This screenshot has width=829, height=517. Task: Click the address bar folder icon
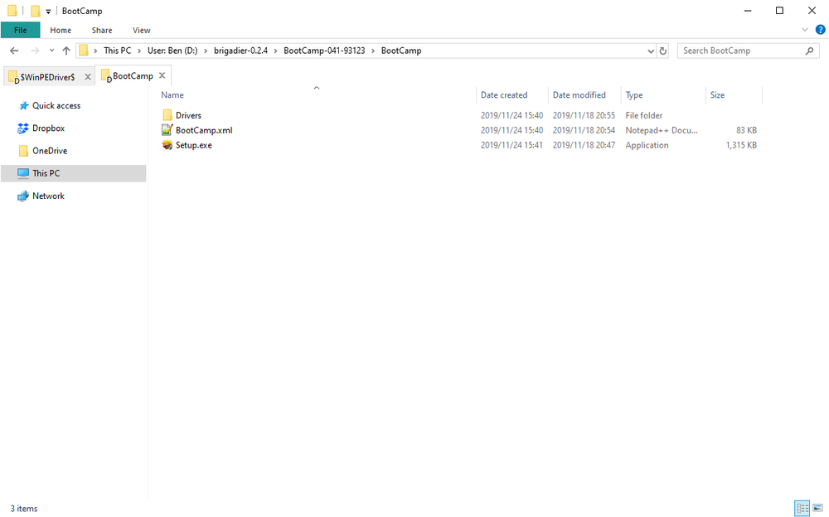click(x=84, y=51)
